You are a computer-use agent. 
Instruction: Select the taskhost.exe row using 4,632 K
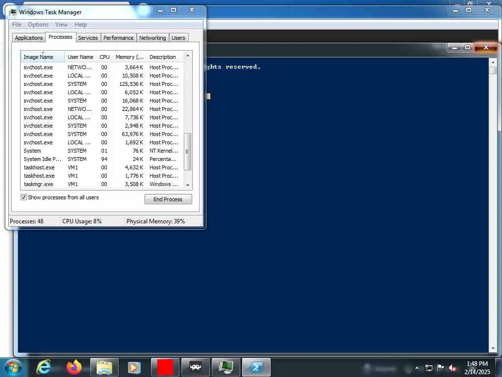102,167
